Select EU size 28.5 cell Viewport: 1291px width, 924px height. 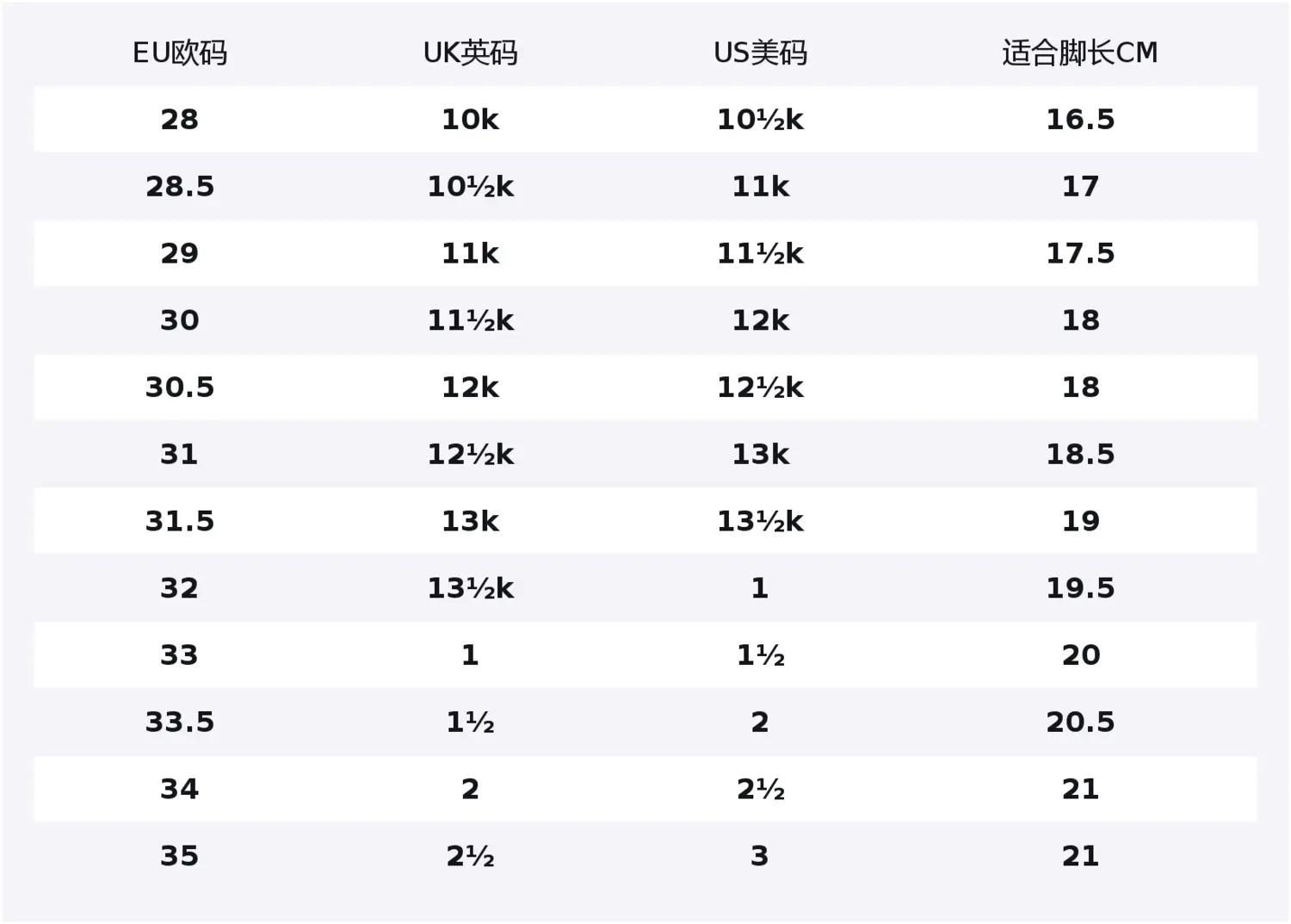180,187
